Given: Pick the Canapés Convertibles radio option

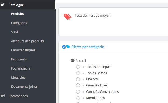Looking at the screenshot, I should click(78, 92).
